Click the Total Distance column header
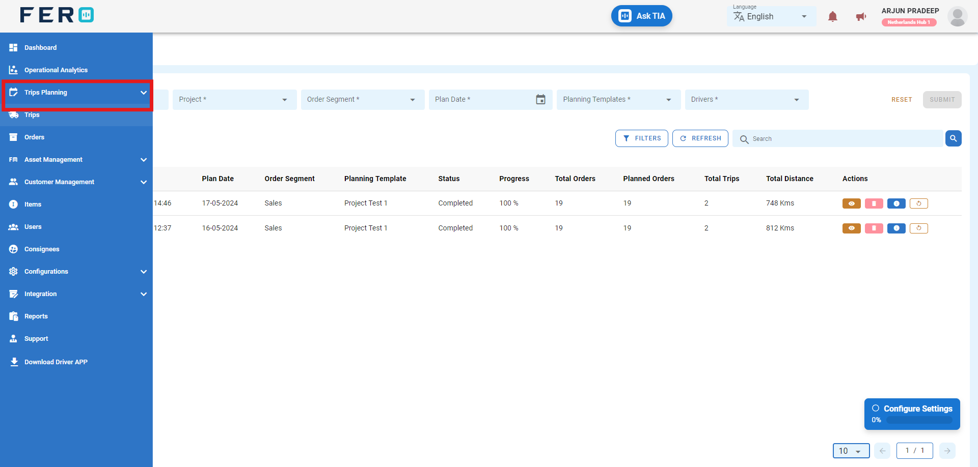Image resolution: width=978 pixels, height=467 pixels. 790,179
